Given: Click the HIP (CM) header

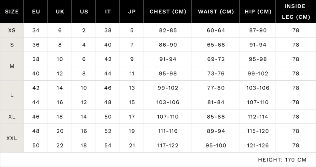Looking at the screenshot, I should pos(258,12).
